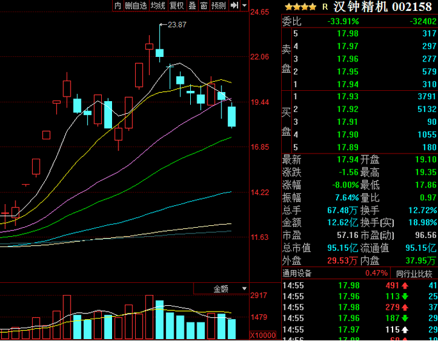The image size is (438, 341).
Task: Toggle the 均线 moving average lines
Action: (x=158, y=5)
